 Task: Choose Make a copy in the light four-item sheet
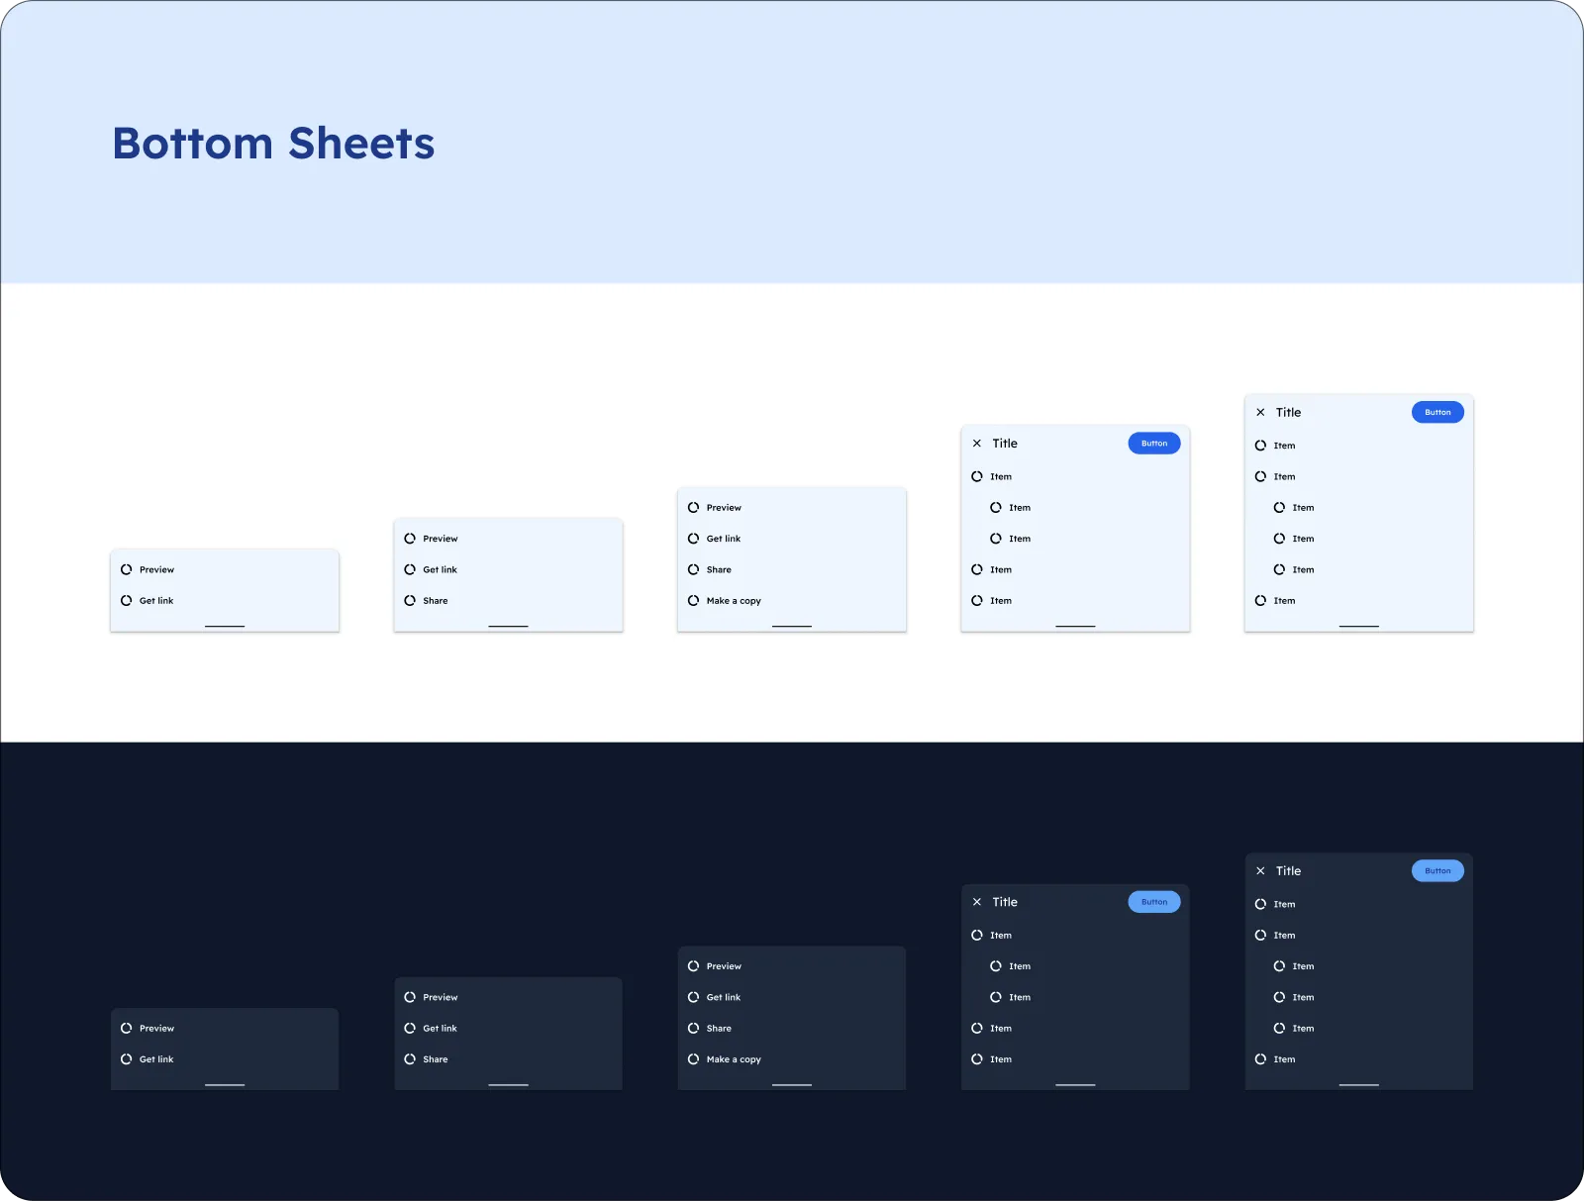coord(733,600)
